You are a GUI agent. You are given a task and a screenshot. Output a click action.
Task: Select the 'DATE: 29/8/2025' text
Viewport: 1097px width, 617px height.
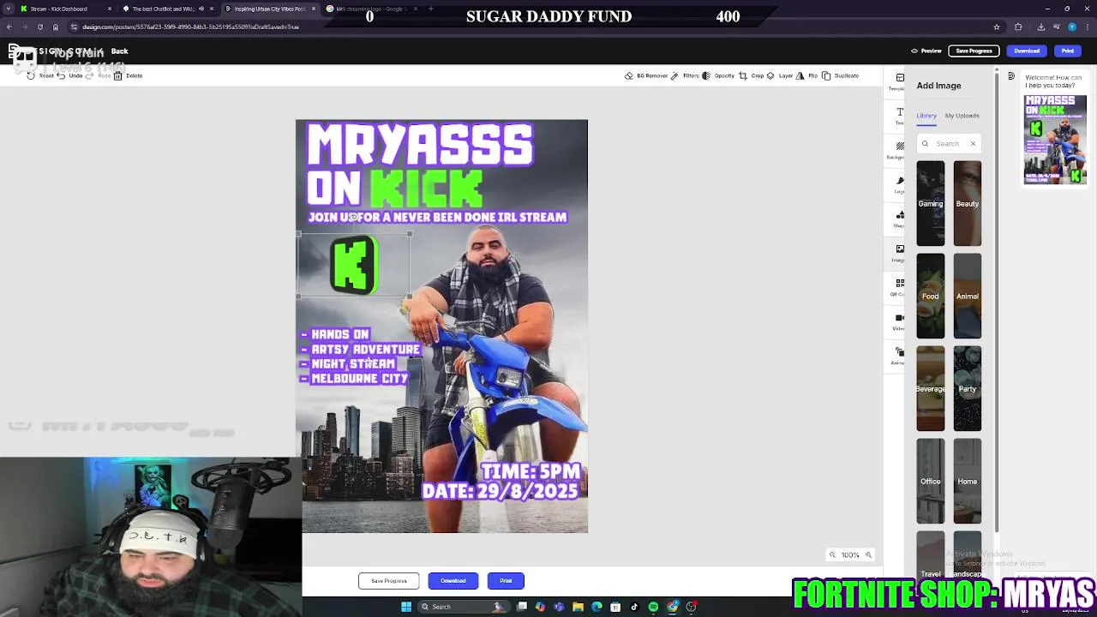(x=500, y=491)
